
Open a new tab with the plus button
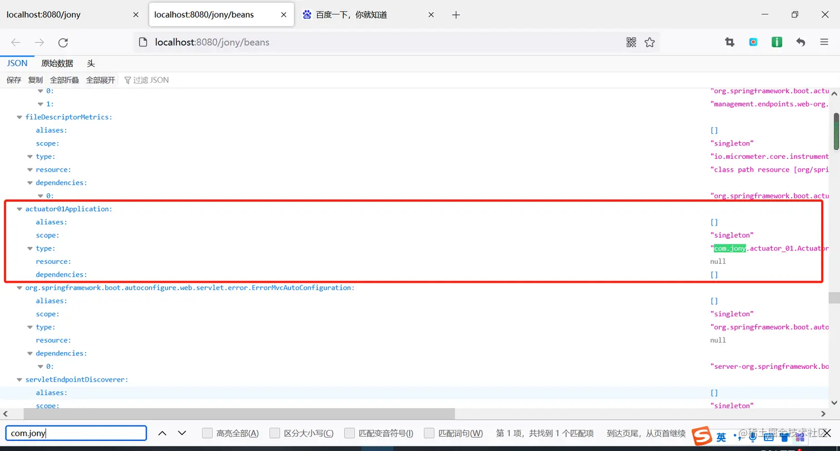pyautogui.click(x=456, y=15)
